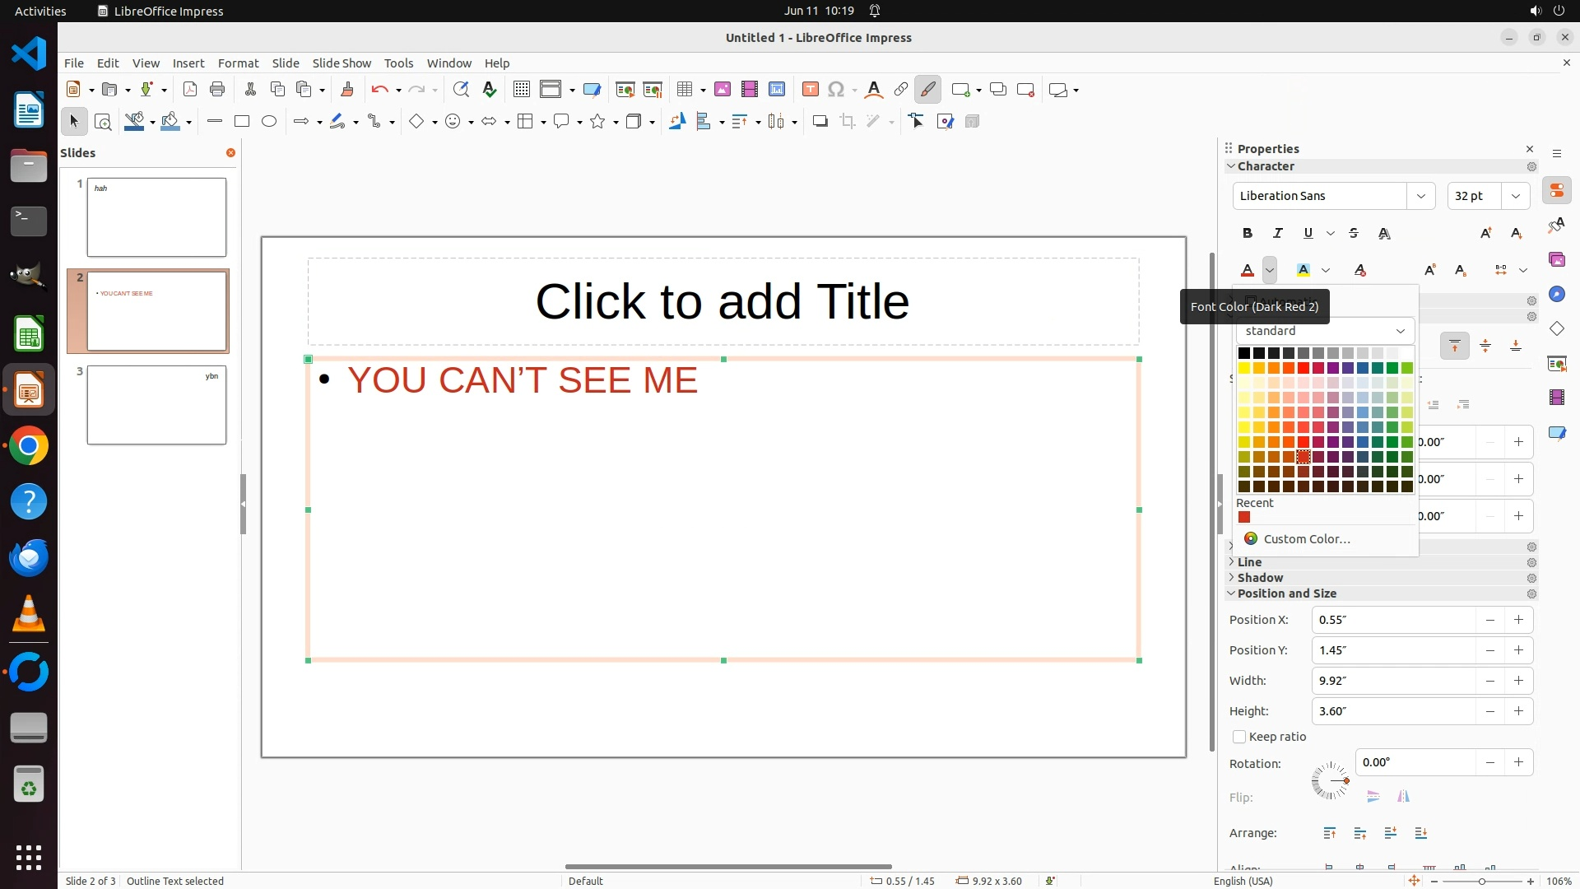Toggle Italic in the Character panel
The width and height of the screenshot is (1580, 889).
tap(1277, 234)
